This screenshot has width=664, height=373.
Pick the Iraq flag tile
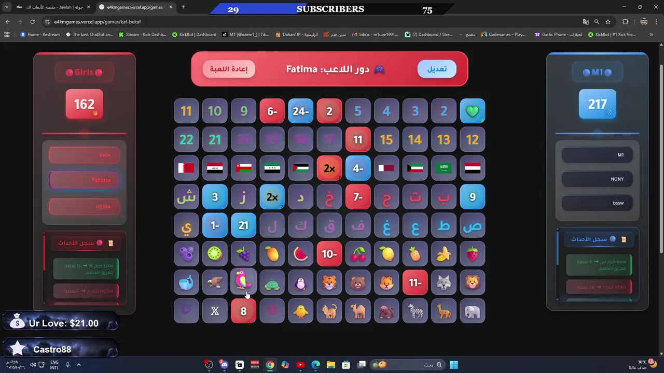(x=215, y=168)
